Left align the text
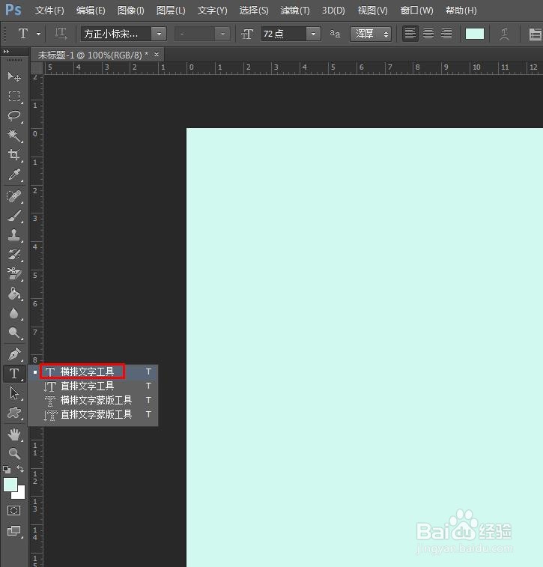The height and width of the screenshot is (567, 543). point(410,34)
